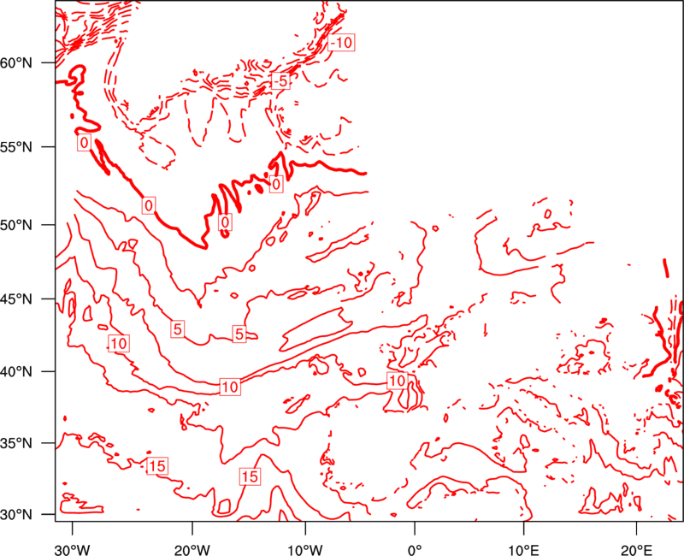The height and width of the screenshot is (556, 684).
Task: Select the 50°N latitude axis label
Action: 16,225
